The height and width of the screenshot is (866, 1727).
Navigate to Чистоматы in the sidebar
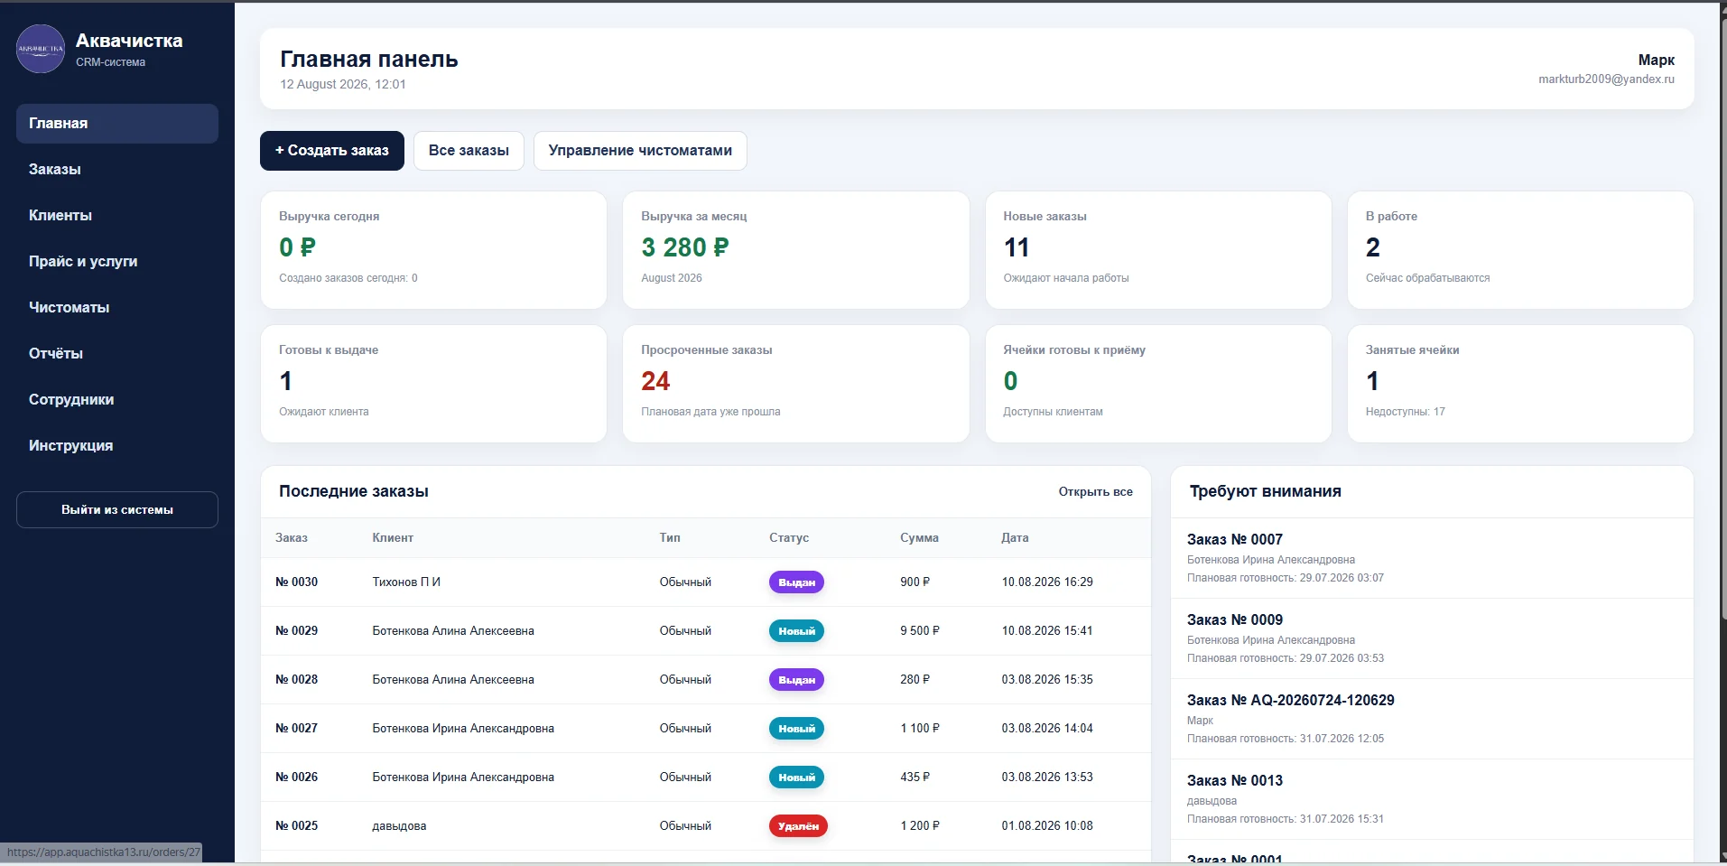click(x=117, y=308)
